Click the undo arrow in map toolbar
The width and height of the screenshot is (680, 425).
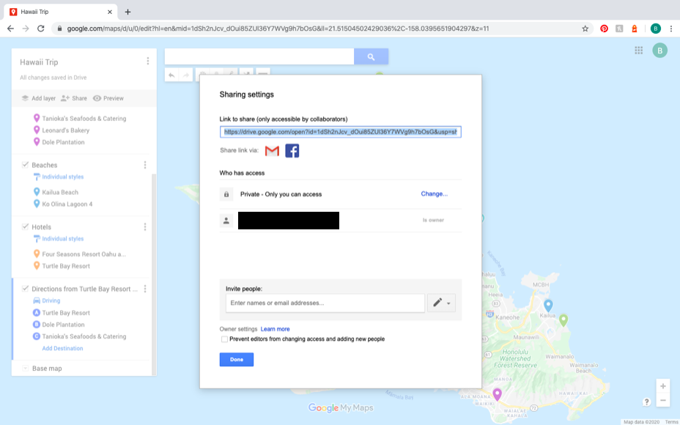coord(171,75)
